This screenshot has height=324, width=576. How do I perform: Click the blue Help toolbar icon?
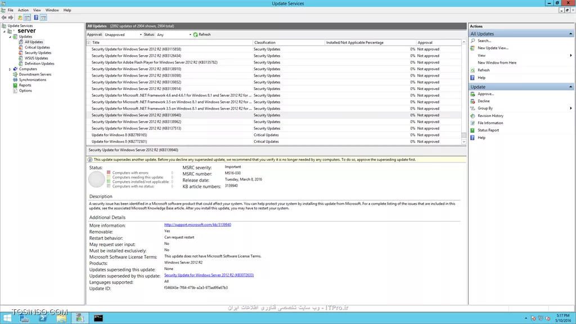36,17
